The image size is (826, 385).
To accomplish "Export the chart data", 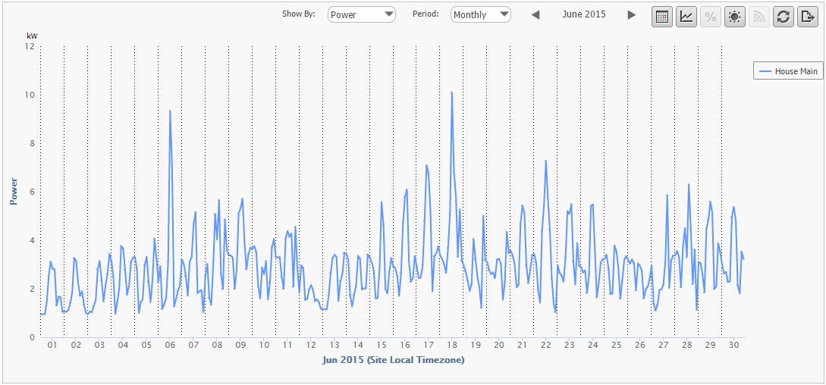I will coord(807,17).
